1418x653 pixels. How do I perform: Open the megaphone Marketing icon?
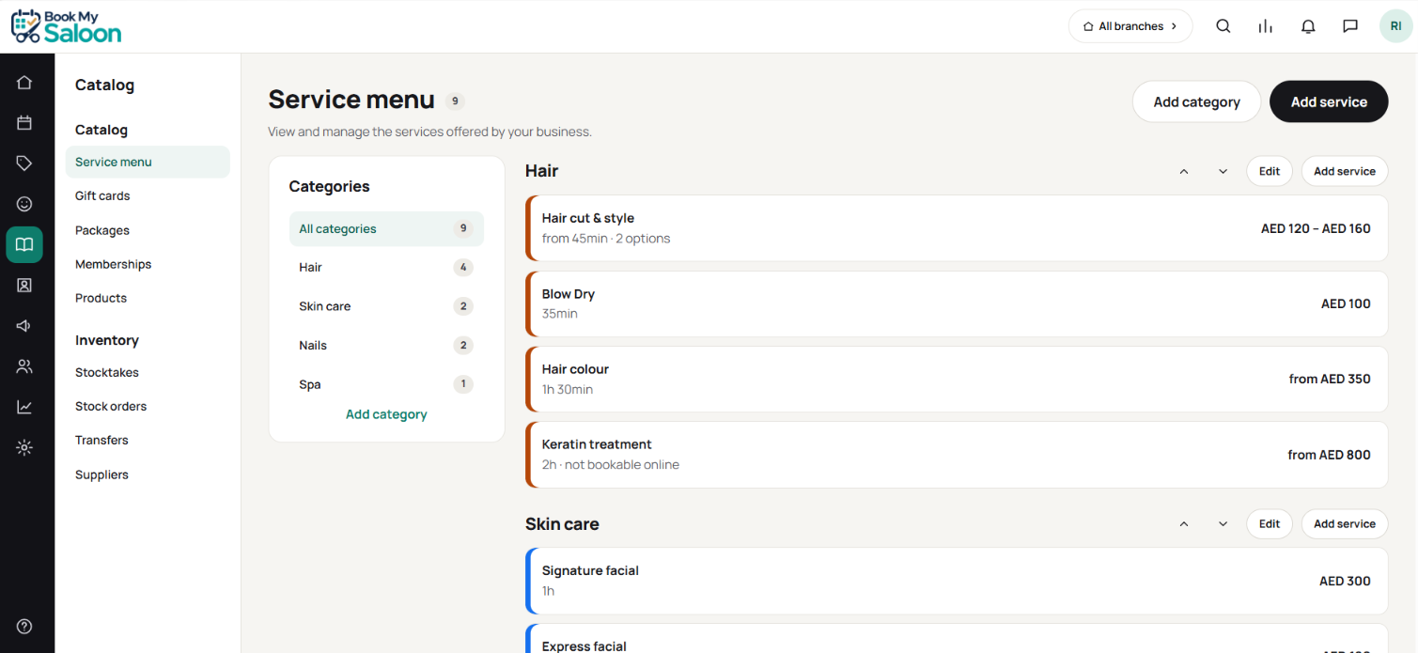(24, 326)
